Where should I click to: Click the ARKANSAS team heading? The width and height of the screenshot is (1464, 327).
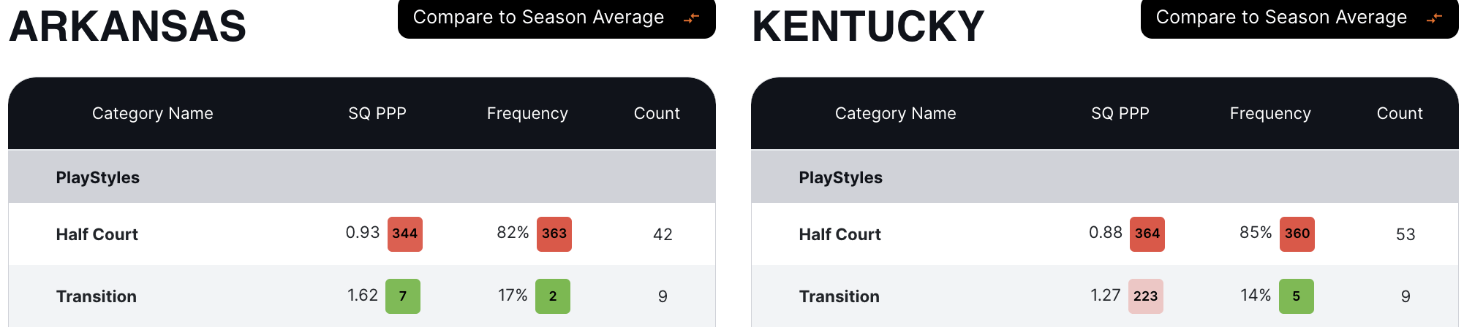point(128,26)
